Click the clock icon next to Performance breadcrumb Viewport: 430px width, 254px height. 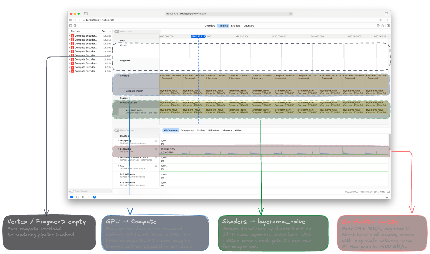(84, 20)
